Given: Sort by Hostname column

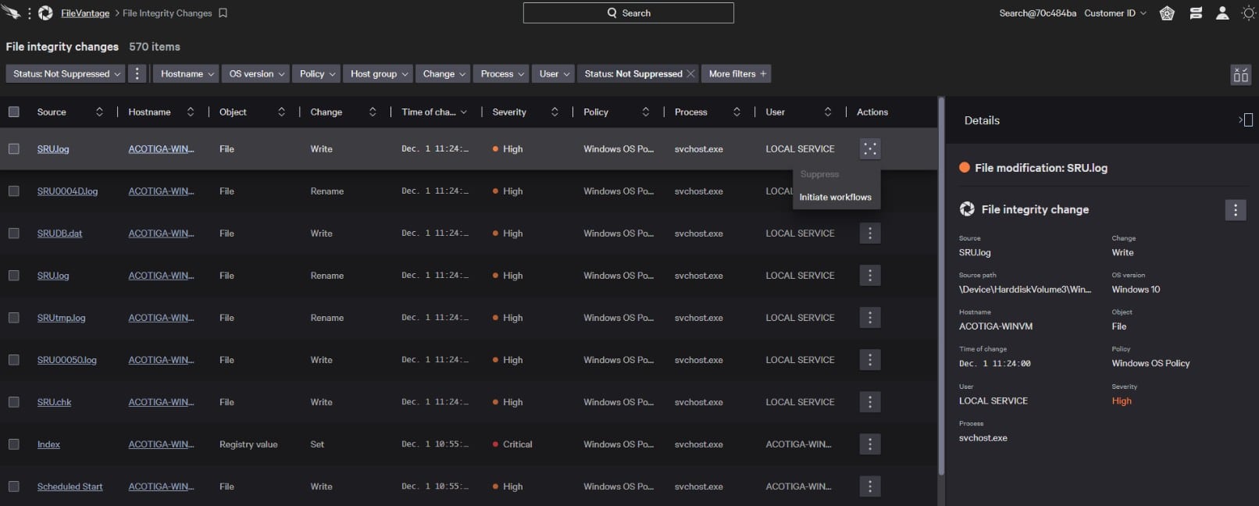Looking at the screenshot, I should (191, 112).
